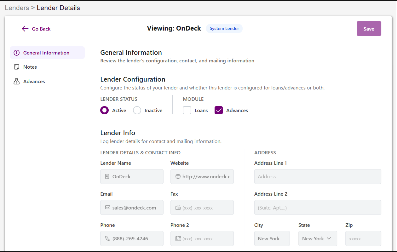
Task: Click the icon inside Phone 2 field
Action: click(178, 238)
